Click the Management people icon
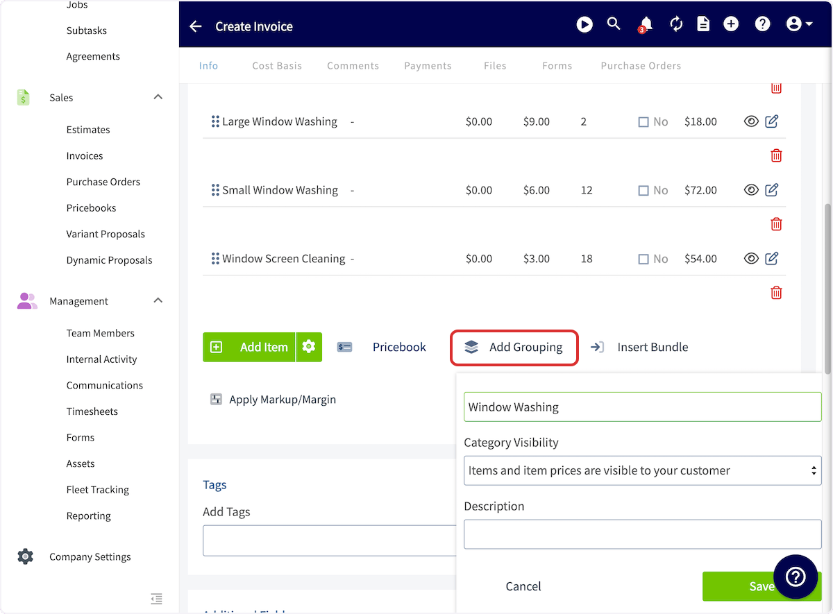The height and width of the screenshot is (614, 833). coord(27,301)
